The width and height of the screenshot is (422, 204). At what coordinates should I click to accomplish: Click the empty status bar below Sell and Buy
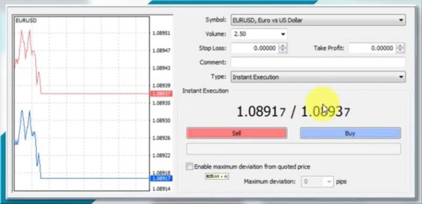click(293, 149)
